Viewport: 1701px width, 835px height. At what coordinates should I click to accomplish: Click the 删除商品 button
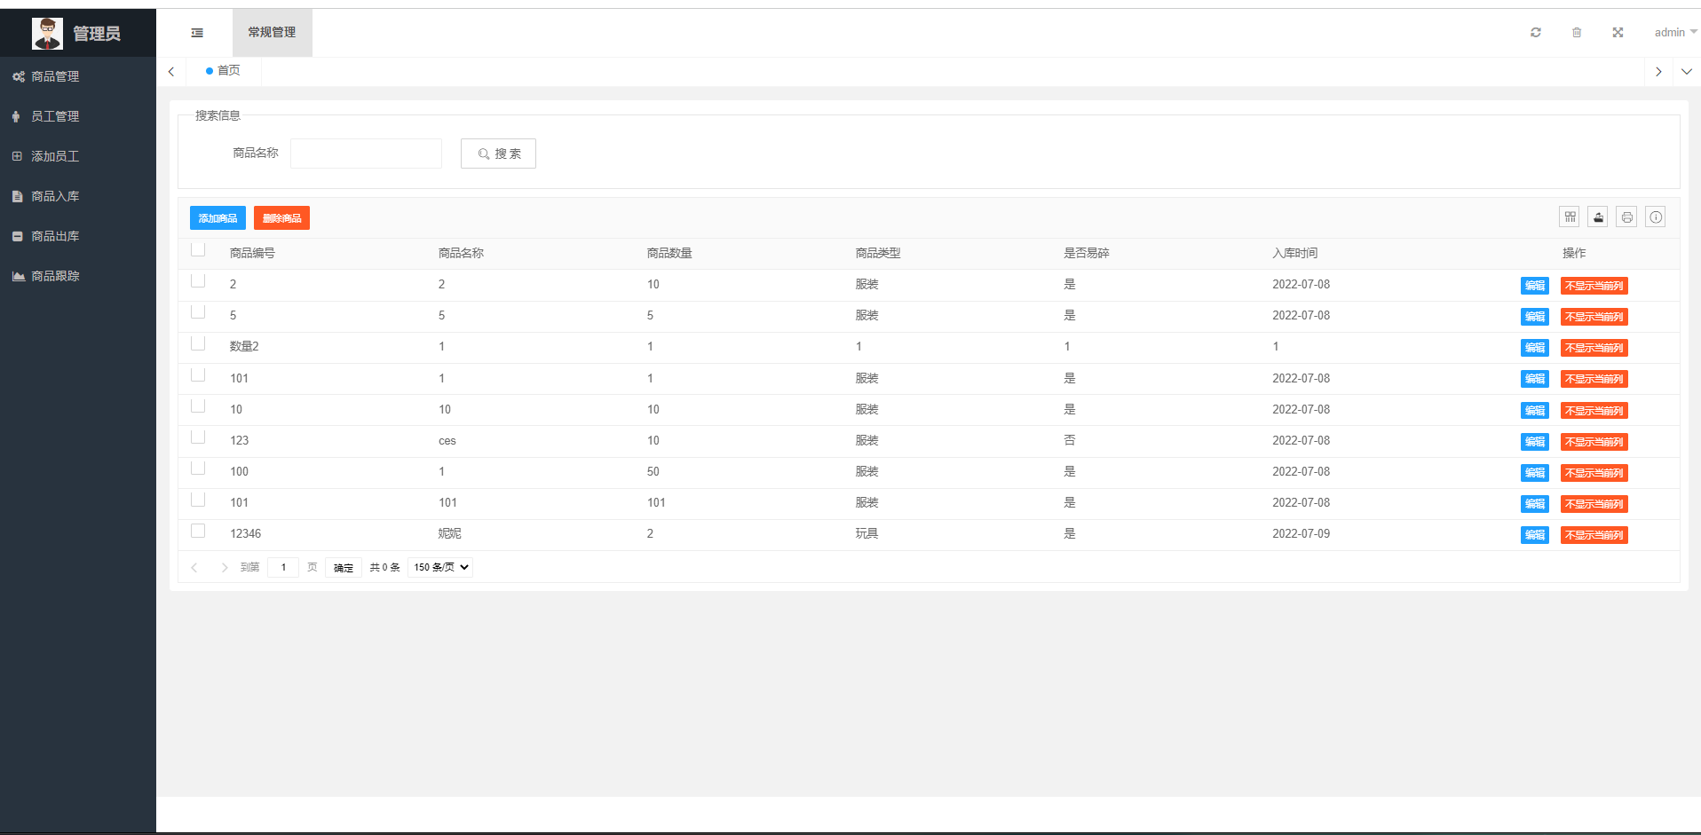coord(281,218)
